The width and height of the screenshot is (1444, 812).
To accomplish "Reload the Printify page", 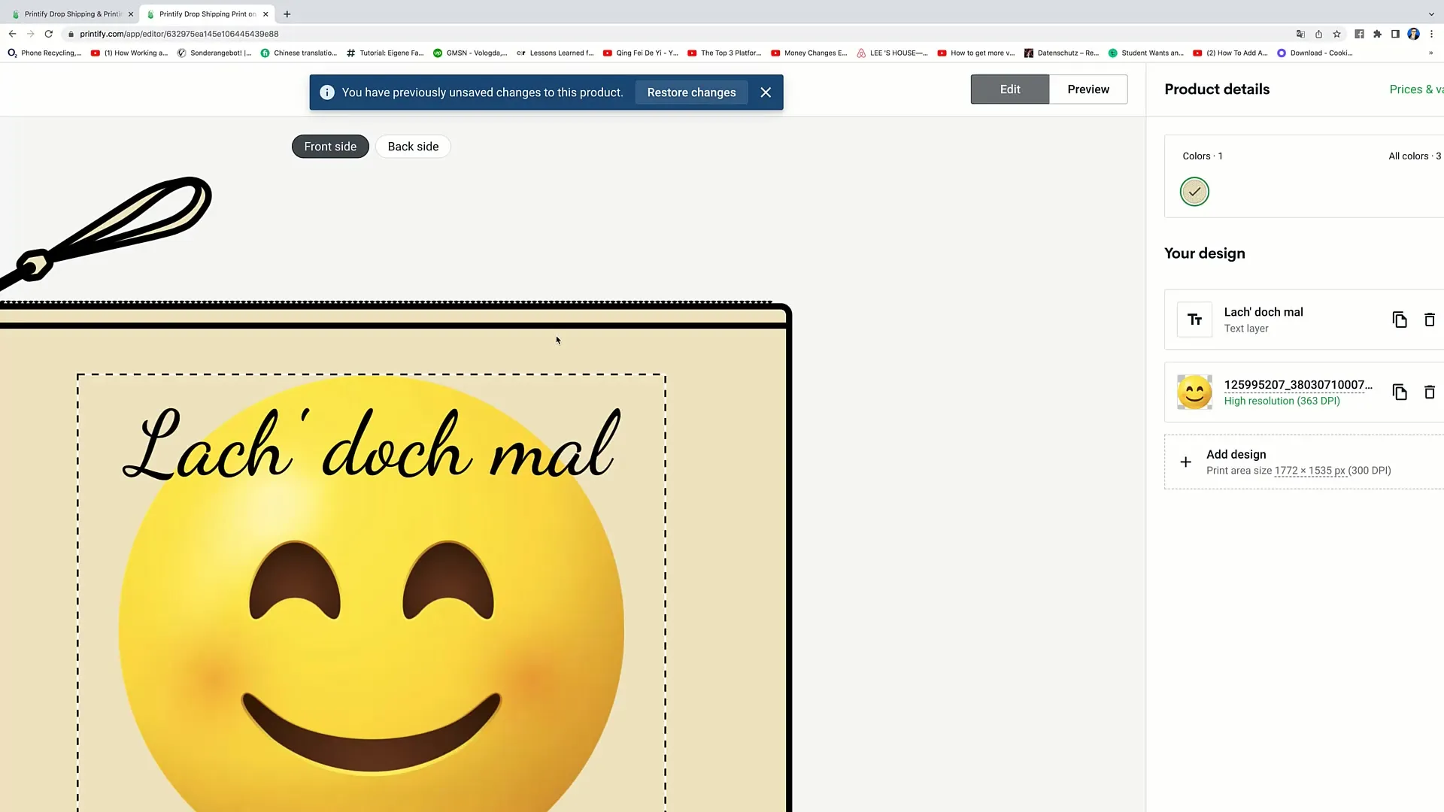I will tap(49, 34).
